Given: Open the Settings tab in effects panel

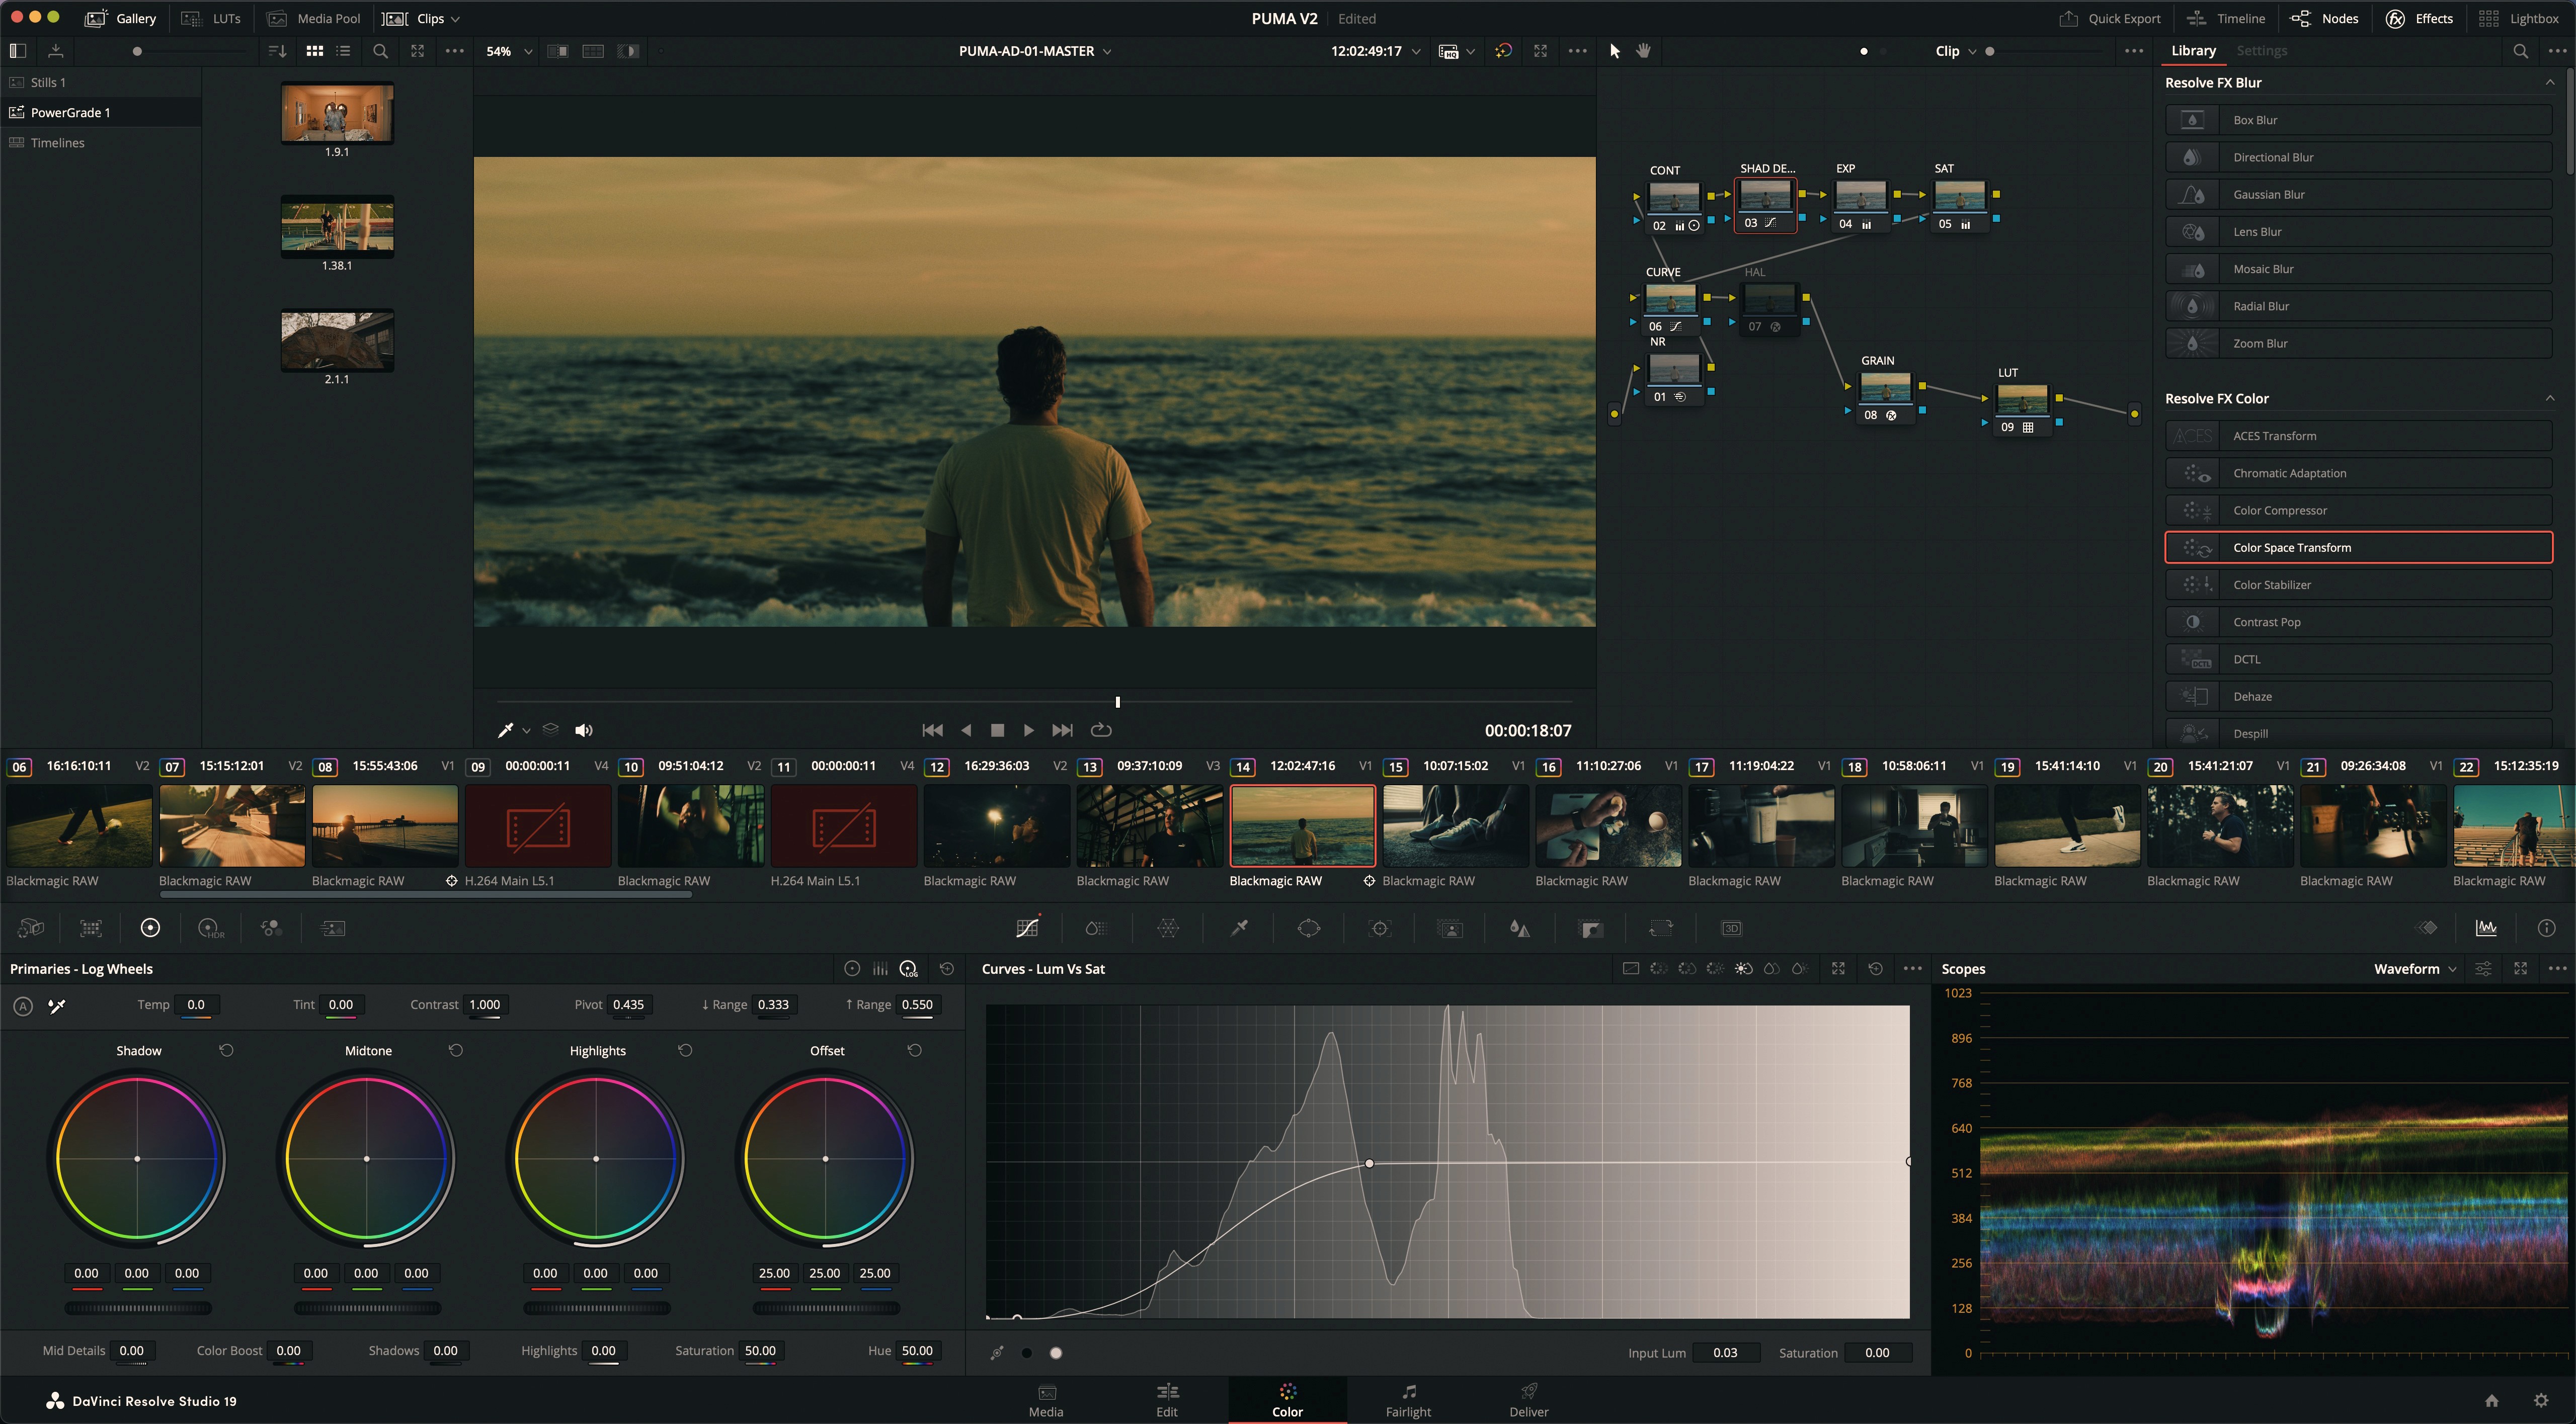Looking at the screenshot, I should click(x=2261, y=51).
